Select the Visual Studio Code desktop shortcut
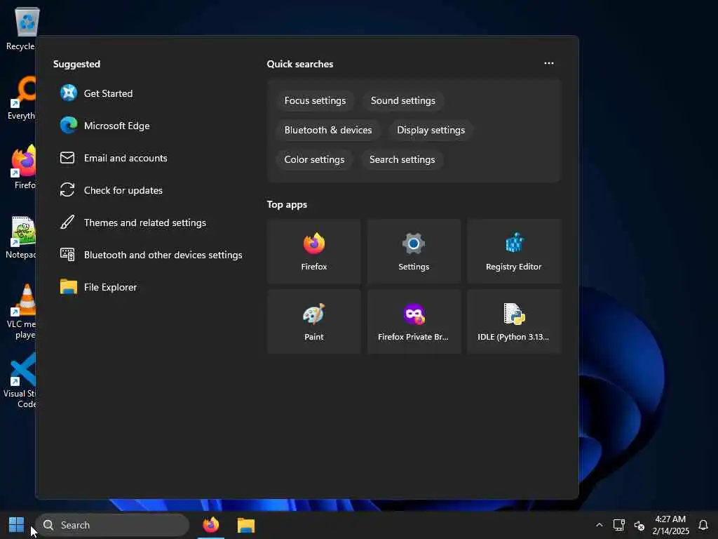 click(x=20, y=380)
